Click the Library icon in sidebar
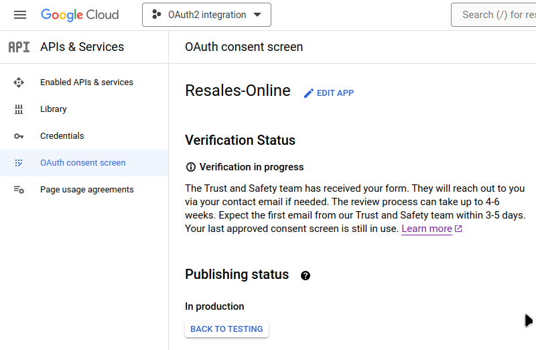 [19, 109]
